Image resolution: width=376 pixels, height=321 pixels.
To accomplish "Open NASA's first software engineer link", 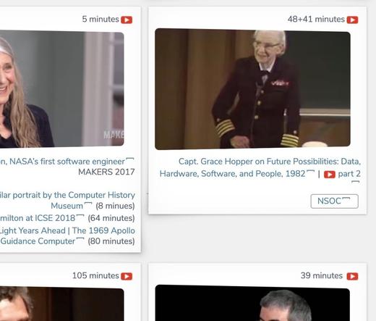I will (65, 162).
